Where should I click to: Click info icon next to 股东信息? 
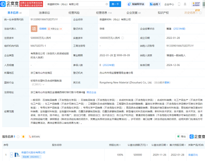click(18, 137)
